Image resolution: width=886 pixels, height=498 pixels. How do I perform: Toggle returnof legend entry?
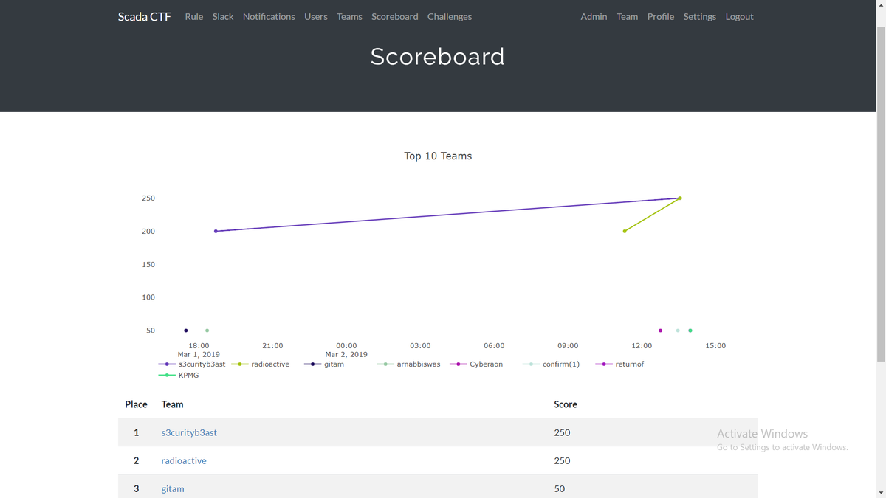(619, 364)
